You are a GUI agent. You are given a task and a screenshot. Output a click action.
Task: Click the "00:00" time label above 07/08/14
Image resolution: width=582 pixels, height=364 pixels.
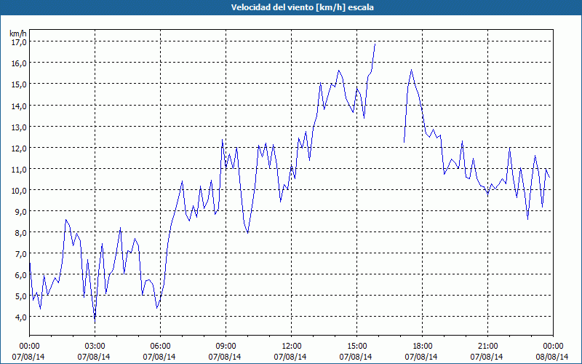coord(29,347)
